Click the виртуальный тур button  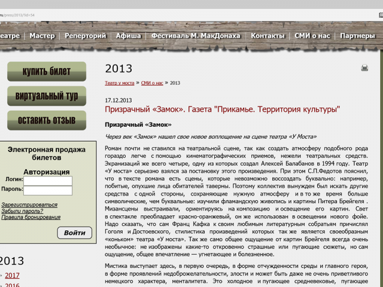click(x=47, y=96)
